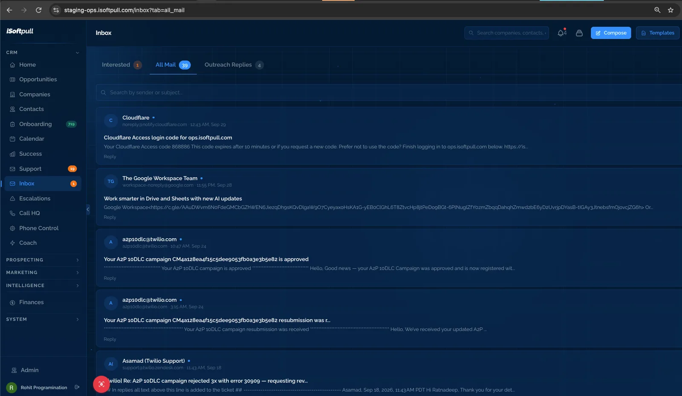Viewport: 682px width, 396px height.
Task: Click the browser address bar URL
Action: pyautogui.click(x=124, y=10)
